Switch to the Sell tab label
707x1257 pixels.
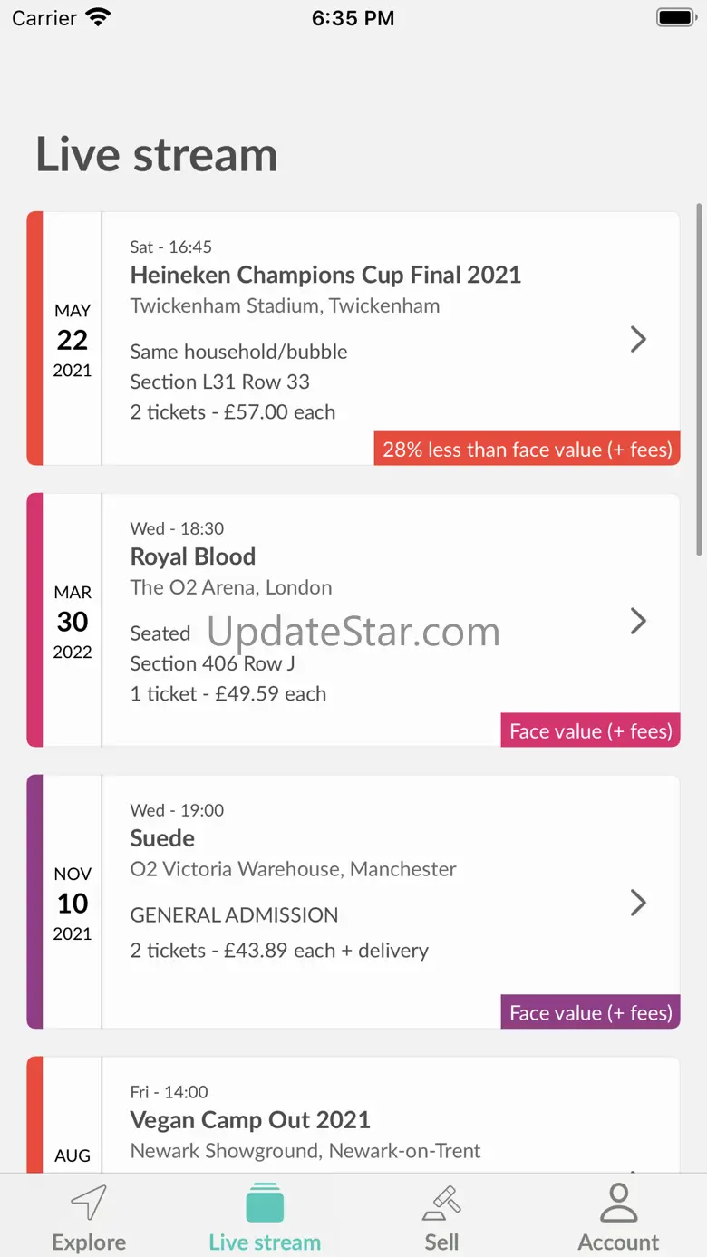(x=441, y=1242)
